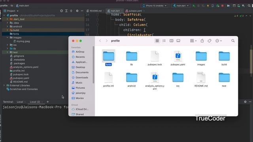Image resolution: width=253 pixels, height=142 pixels.
Task: Stop the running app with red square
Action: pos(222,6)
